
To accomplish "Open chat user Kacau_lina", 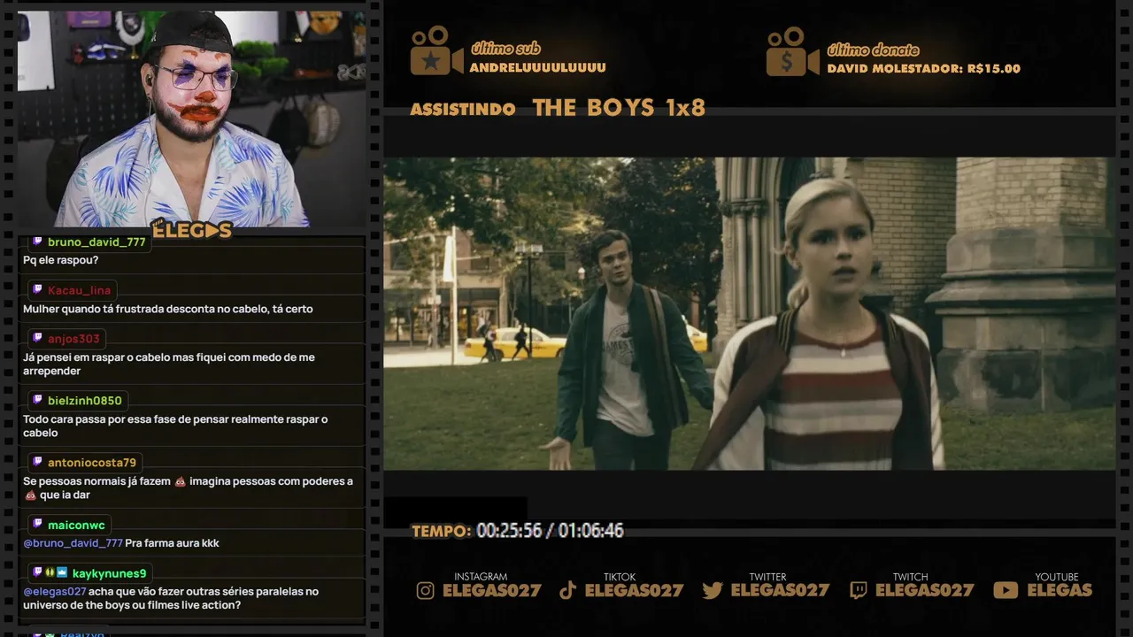I will coord(80,291).
